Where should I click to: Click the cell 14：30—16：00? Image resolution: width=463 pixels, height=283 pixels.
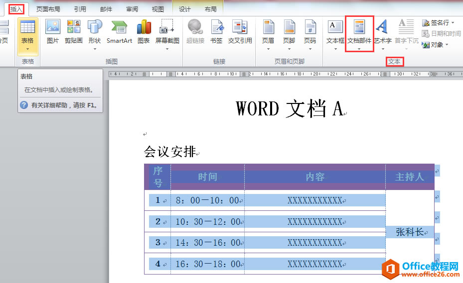[x=208, y=243]
